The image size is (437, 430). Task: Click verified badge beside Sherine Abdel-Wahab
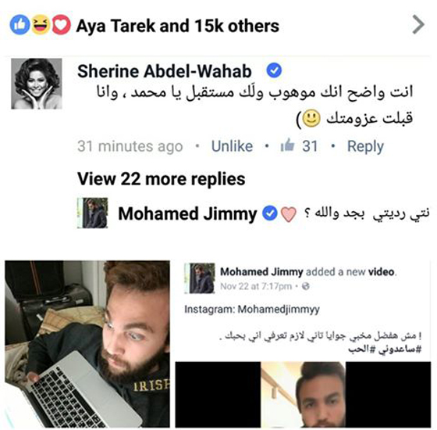coord(274,70)
